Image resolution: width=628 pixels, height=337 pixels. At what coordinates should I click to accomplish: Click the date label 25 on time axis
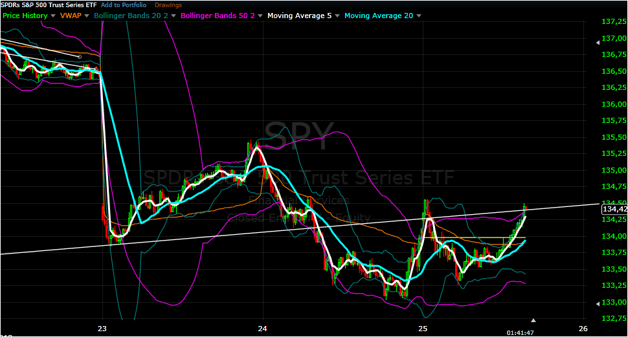(x=423, y=329)
